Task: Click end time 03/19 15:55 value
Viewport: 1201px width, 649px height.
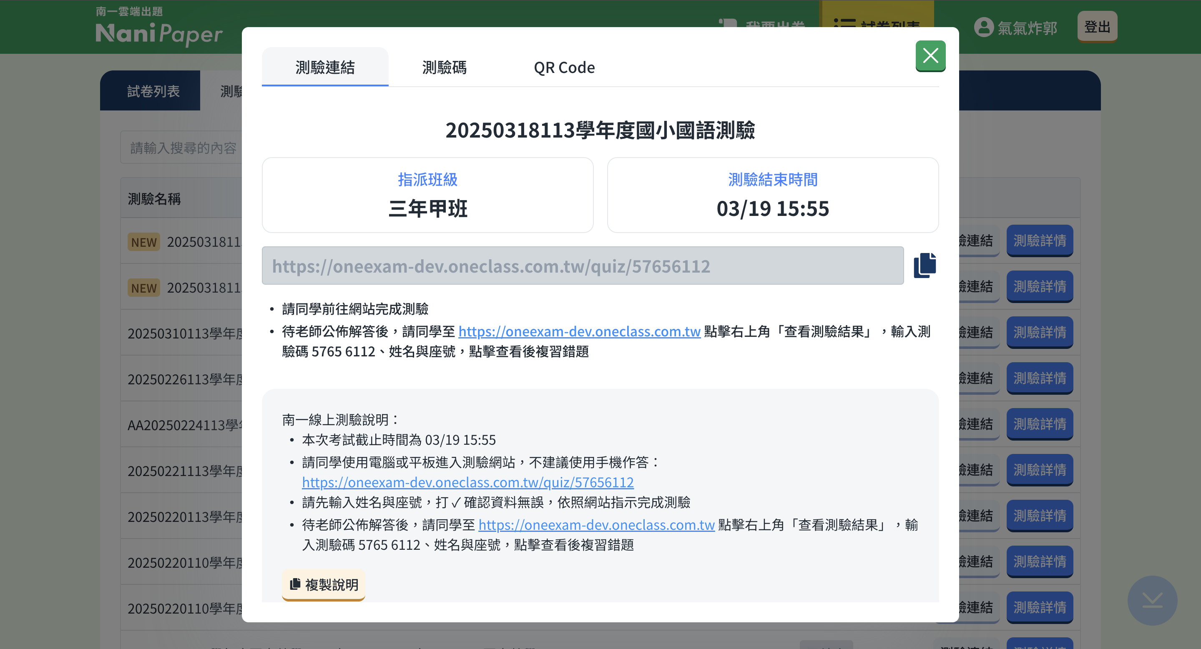Action: point(773,208)
